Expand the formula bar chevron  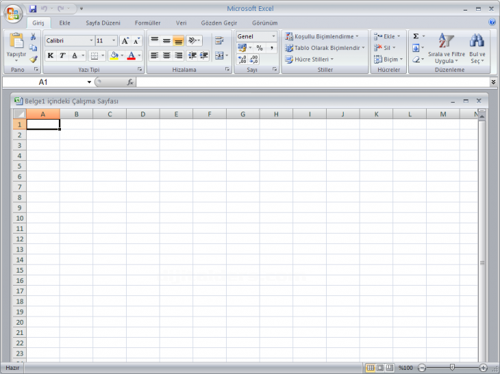[493, 82]
